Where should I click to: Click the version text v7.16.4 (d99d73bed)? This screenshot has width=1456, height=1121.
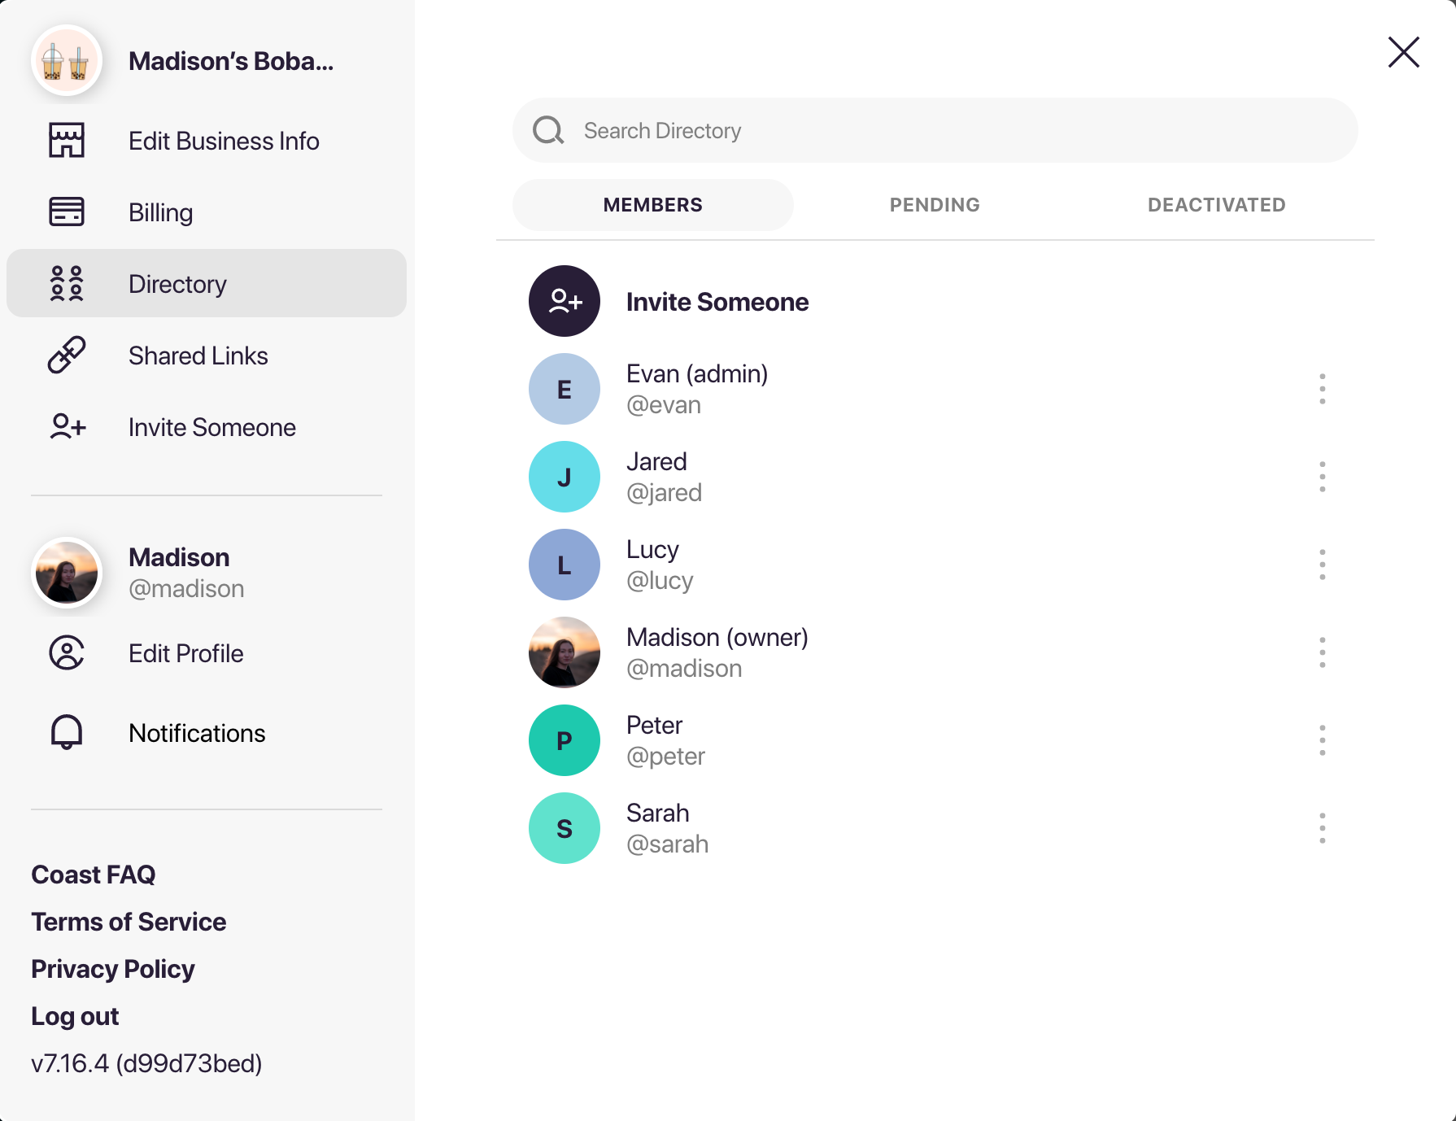146,1063
